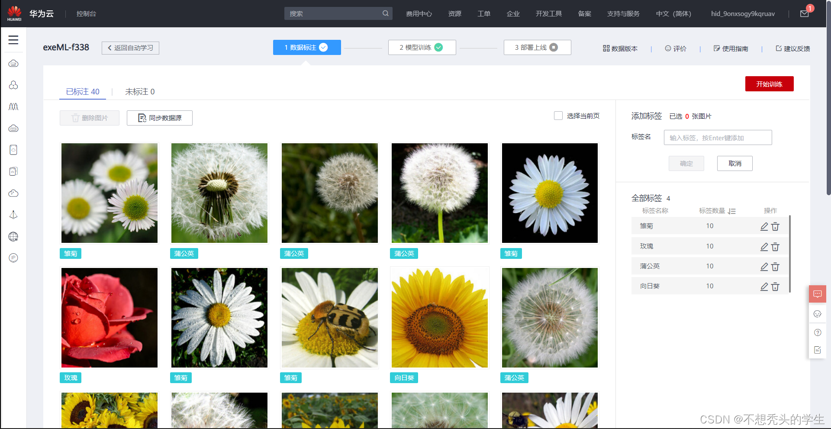Image resolution: width=831 pixels, height=429 pixels.
Task: Edit the 向日葵 label
Action: pos(764,286)
